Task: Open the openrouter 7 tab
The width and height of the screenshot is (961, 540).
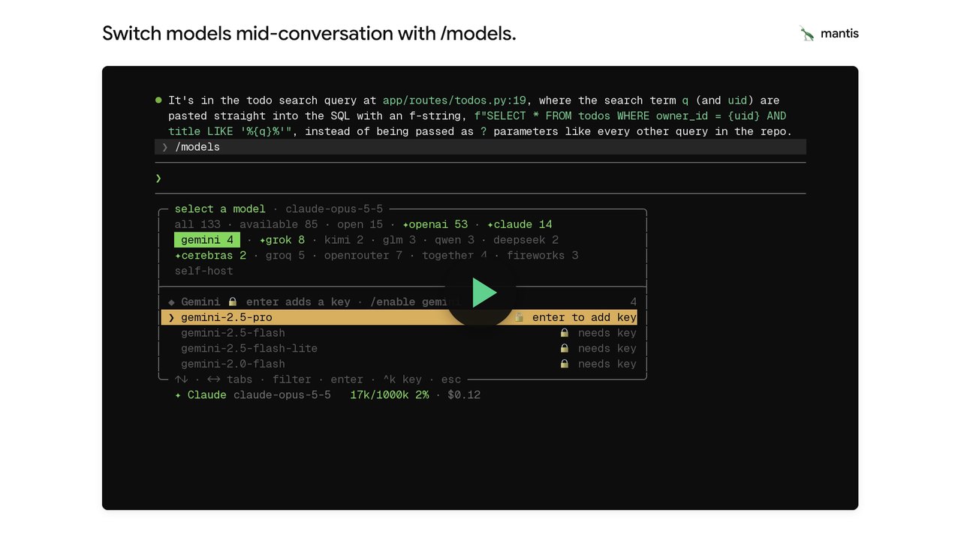Action: click(x=363, y=256)
